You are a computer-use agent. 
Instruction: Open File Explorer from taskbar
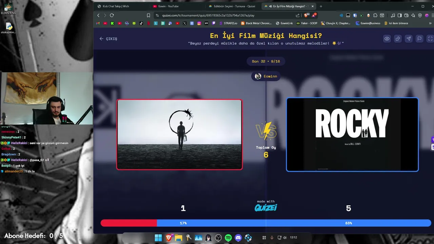pos(178,238)
